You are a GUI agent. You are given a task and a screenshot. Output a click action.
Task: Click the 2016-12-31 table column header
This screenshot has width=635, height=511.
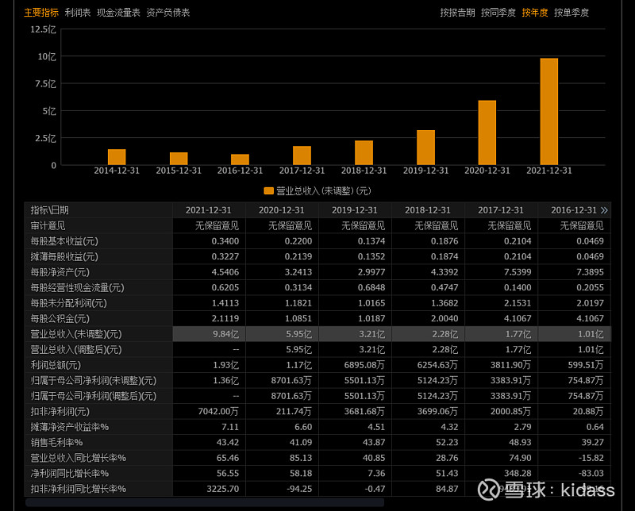[x=574, y=210]
